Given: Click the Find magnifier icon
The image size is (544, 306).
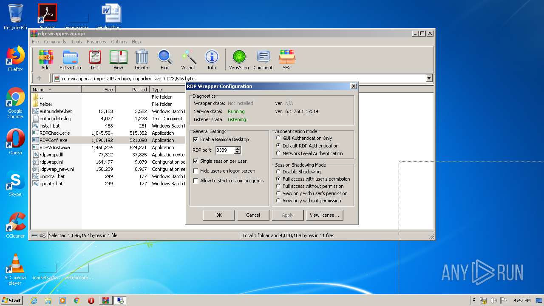Looking at the screenshot, I should coord(165,60).
